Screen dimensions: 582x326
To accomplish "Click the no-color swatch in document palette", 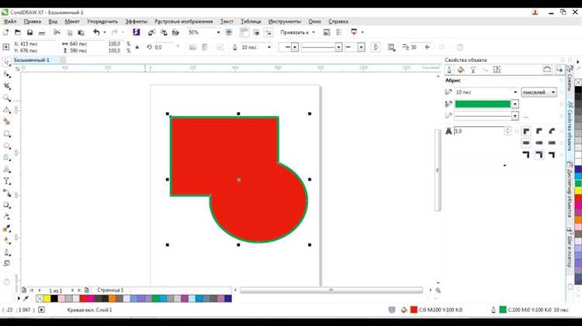I will (40, 298).
